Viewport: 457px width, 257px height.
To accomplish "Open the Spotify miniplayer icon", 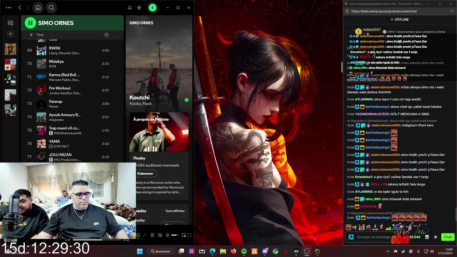I will 184,235.
